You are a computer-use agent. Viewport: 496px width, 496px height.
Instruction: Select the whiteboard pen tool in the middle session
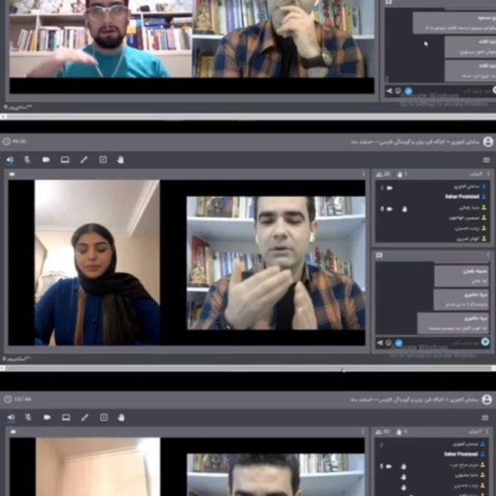pyautogui.click(x=83, y=160)
